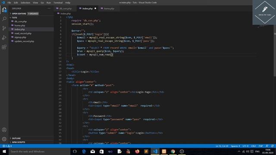Click the ENG language indicator
This screenshot has width=276, height=155.
tap(257, 151)
